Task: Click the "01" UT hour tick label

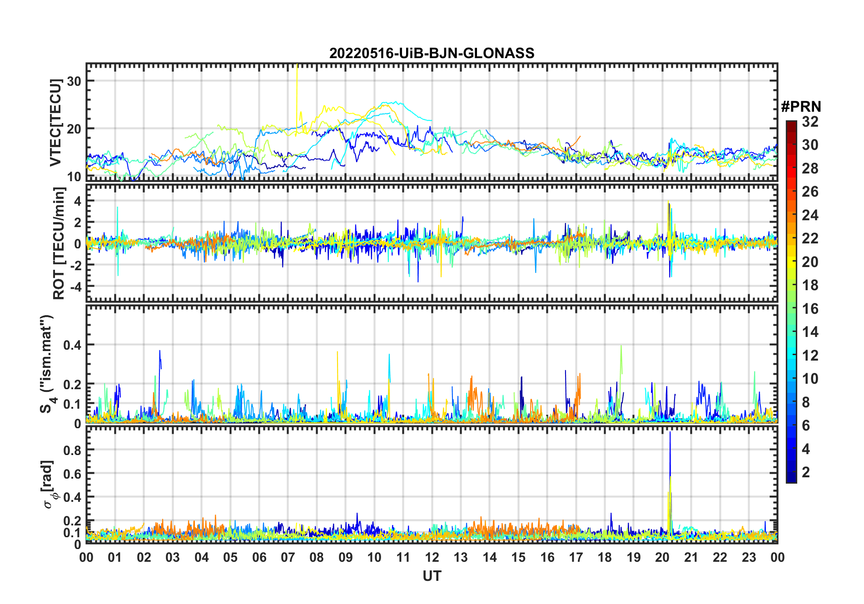Action: (x=115, y=557)
